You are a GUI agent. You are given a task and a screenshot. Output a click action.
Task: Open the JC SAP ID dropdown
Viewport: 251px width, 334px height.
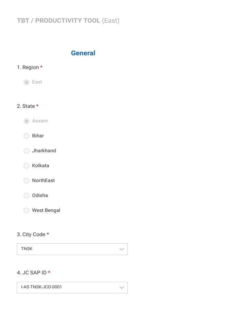pos(69,287)
